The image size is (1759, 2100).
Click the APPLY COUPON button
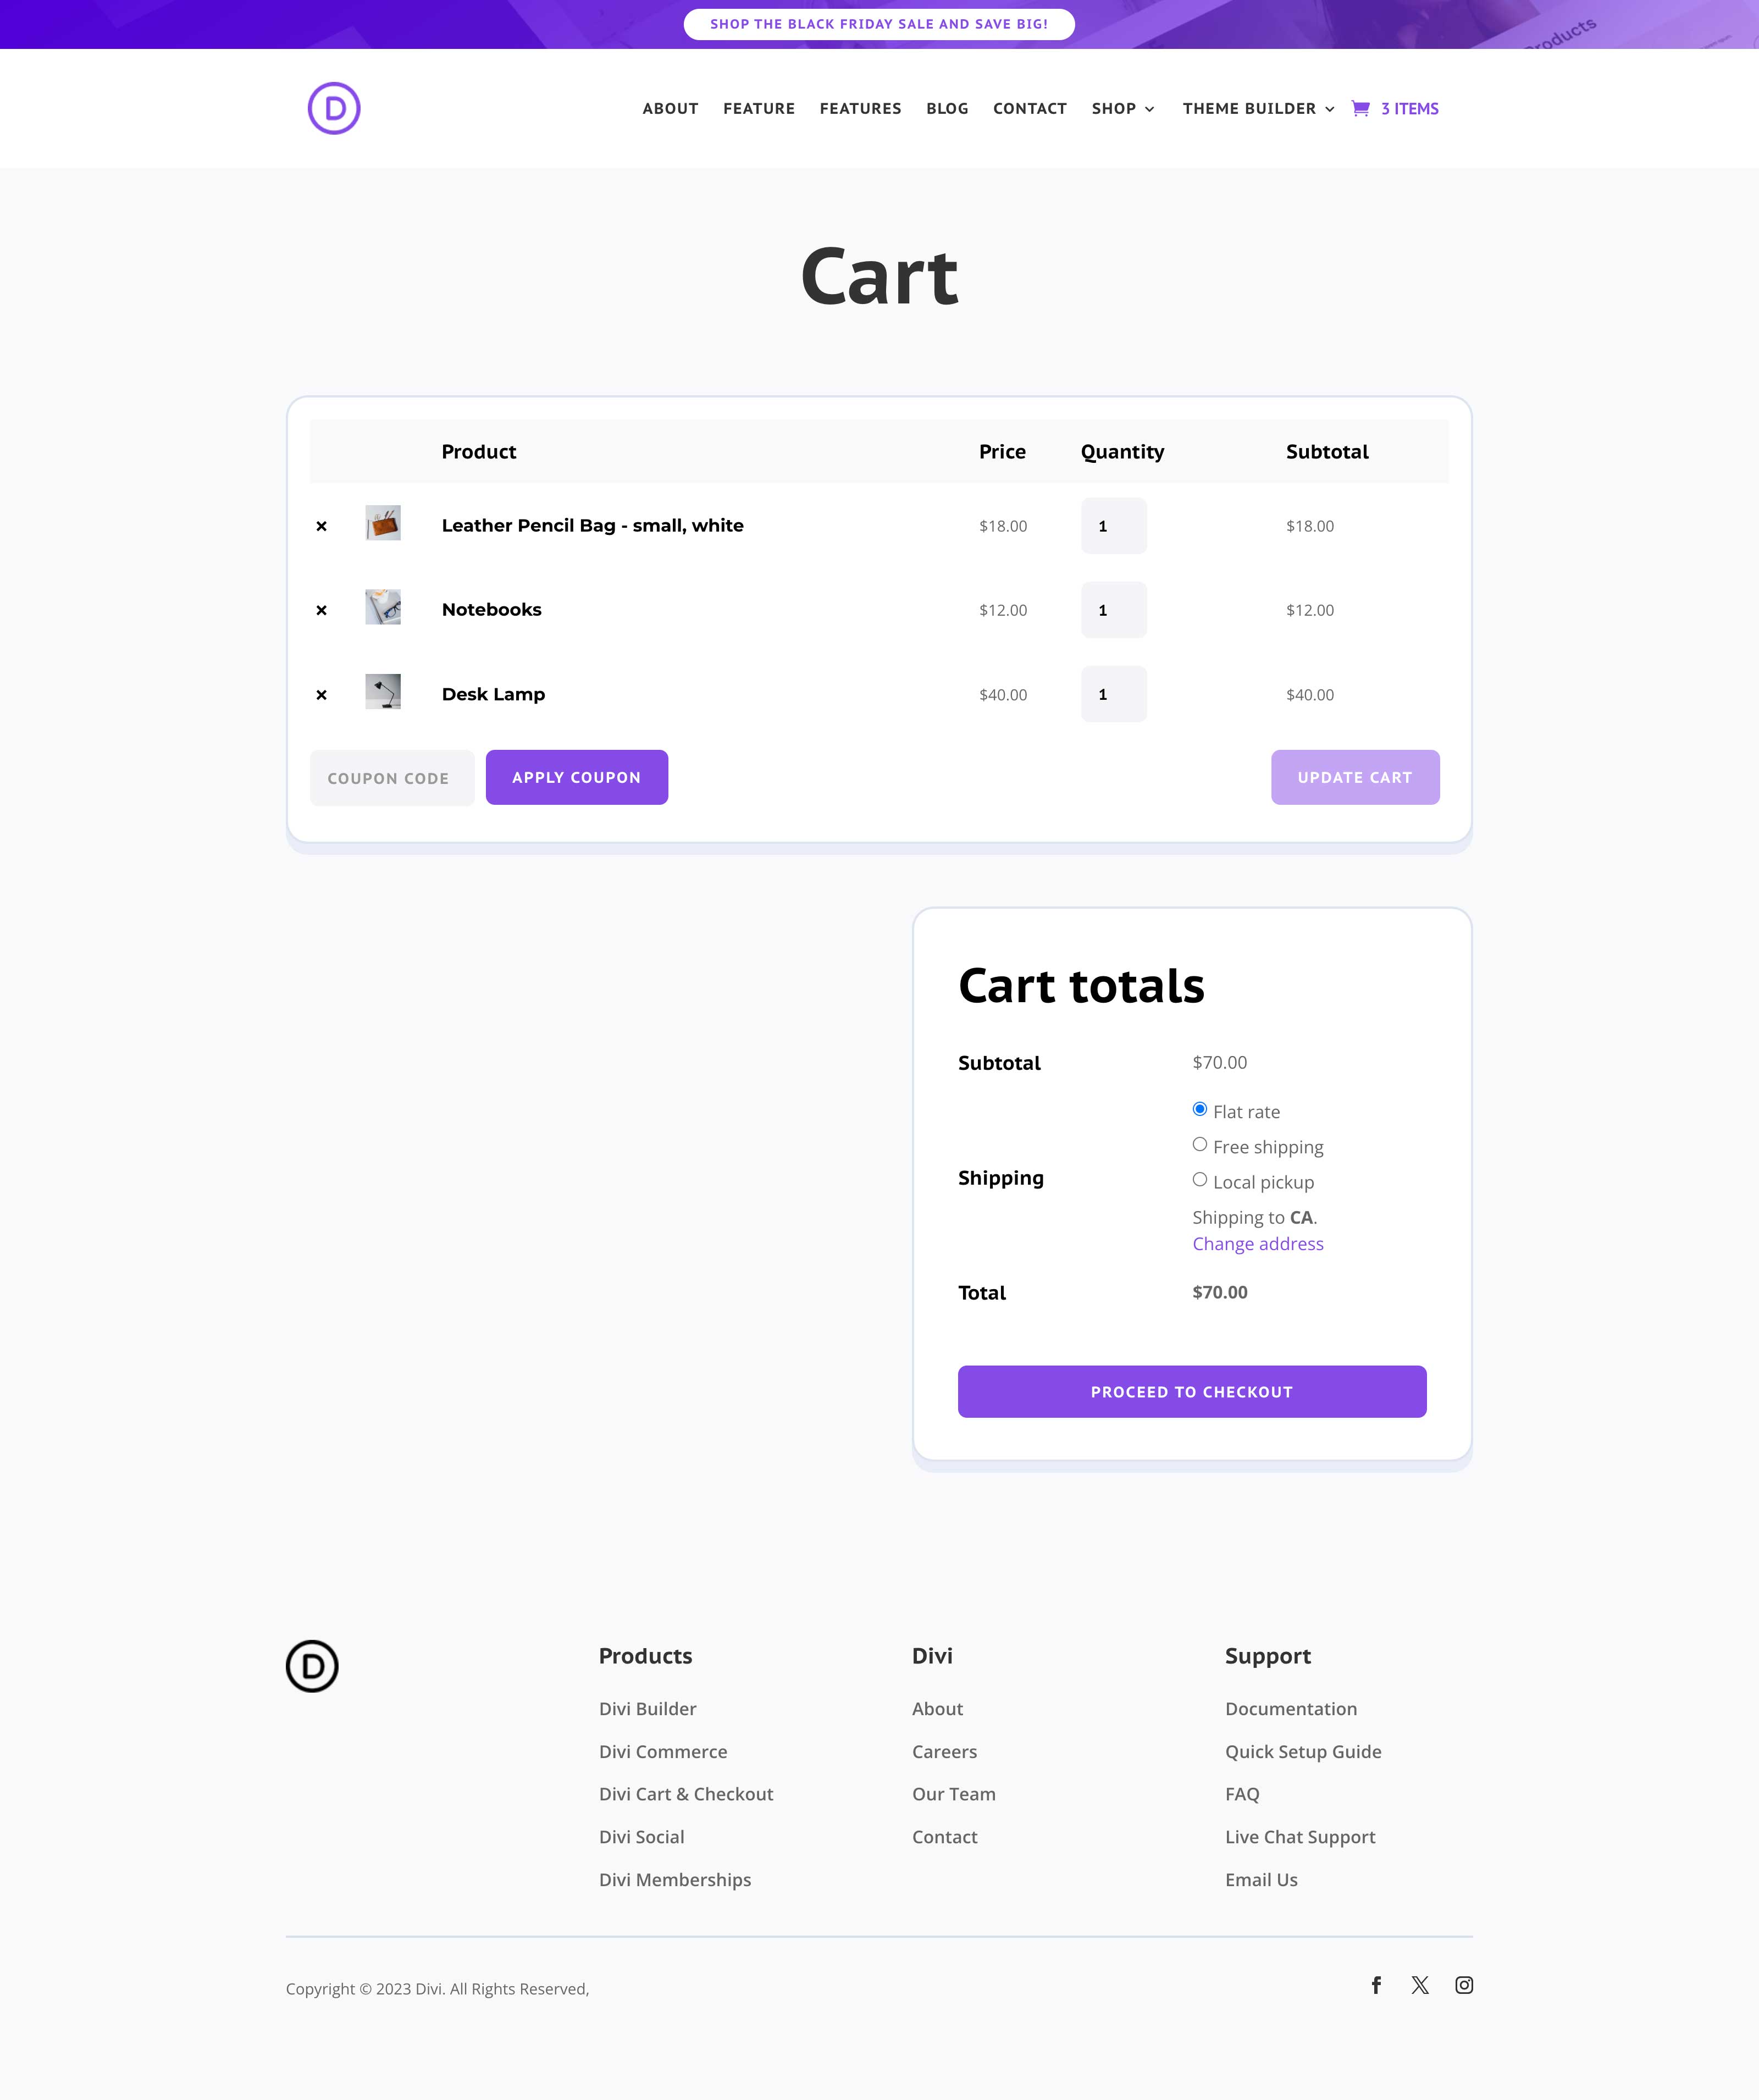click(578, 777)
